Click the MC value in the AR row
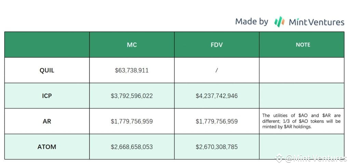Image resolution: width=350 pixels, height=166 pixels. pos(132,121)
